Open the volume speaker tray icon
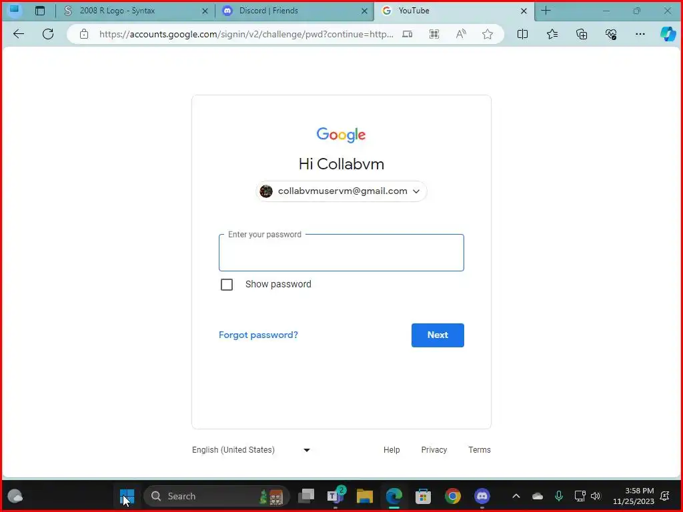This screenshot has width=683, height=512. point(596,496)
